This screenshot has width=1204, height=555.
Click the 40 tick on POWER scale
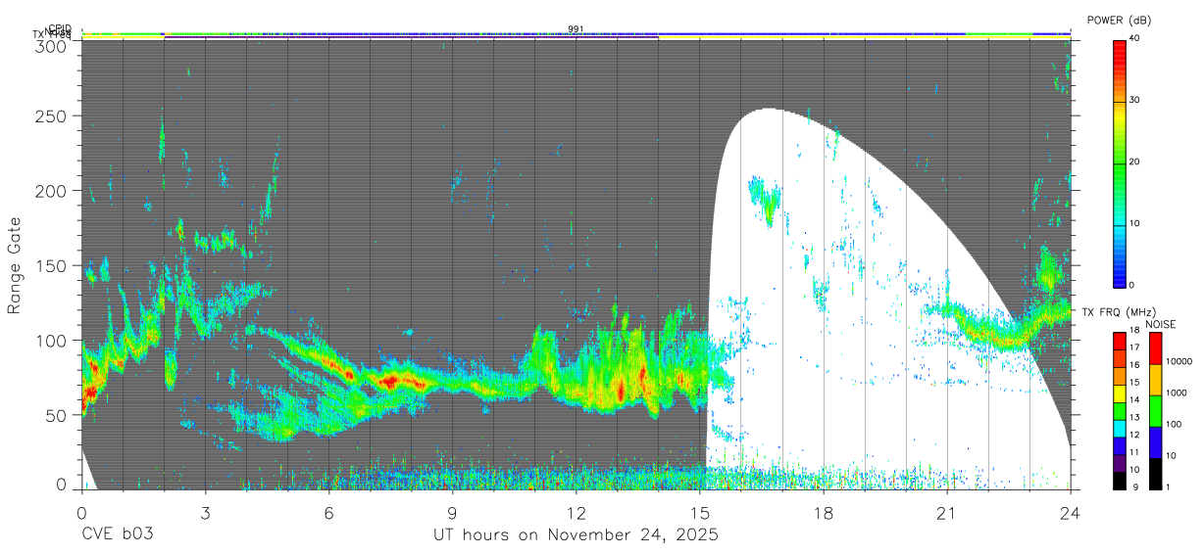tap(1134, 38)
